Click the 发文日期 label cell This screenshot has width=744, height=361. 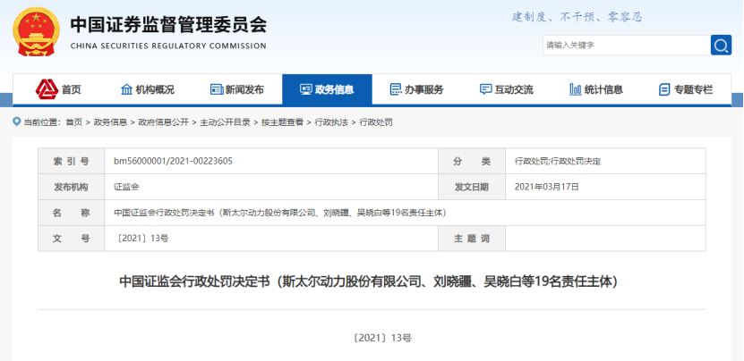(472, 187)
